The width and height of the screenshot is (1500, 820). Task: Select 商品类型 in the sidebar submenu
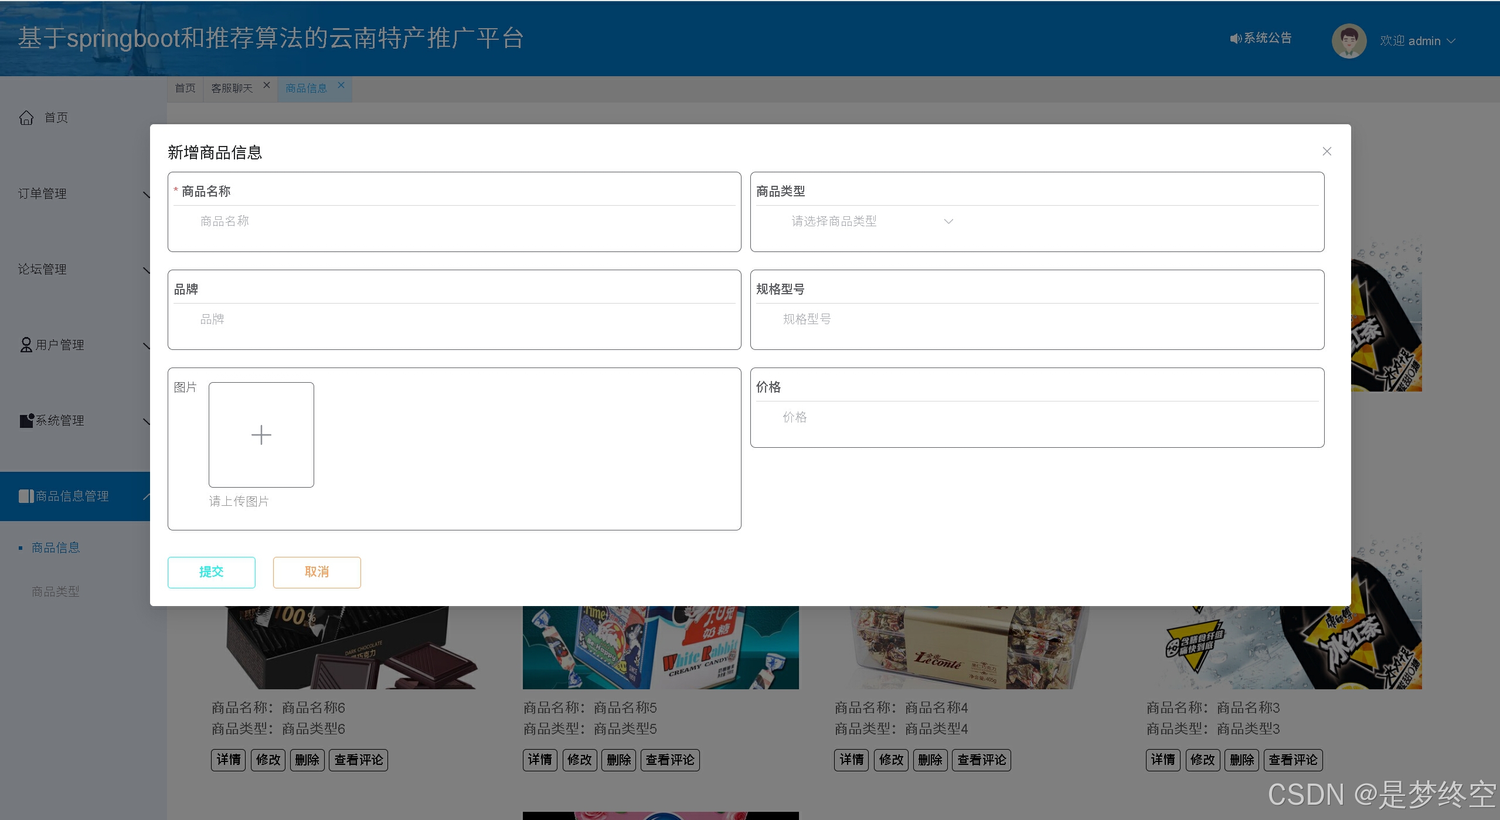pyautogui.click(x=55, y=591)
